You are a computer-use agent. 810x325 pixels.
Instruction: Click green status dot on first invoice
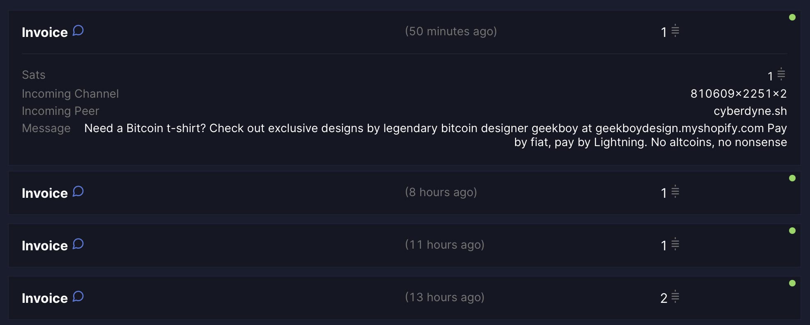tap(792, 17)
